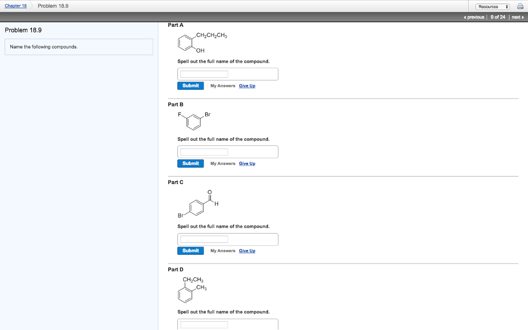This screenshot has width=528, height=330.
Task: Advance to the next problem
Action: click(517, 17)
